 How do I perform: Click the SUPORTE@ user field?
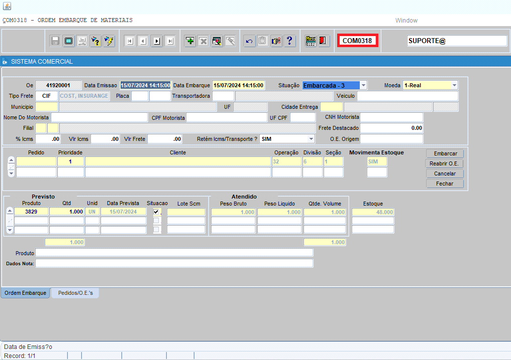[457, 41]
